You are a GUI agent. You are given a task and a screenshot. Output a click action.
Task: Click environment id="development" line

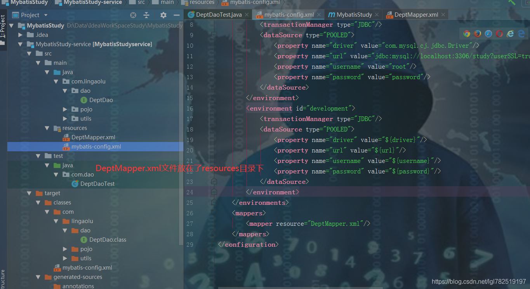point(301,109)
